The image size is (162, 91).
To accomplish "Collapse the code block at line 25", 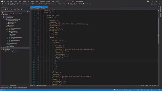I will point(38,31).
